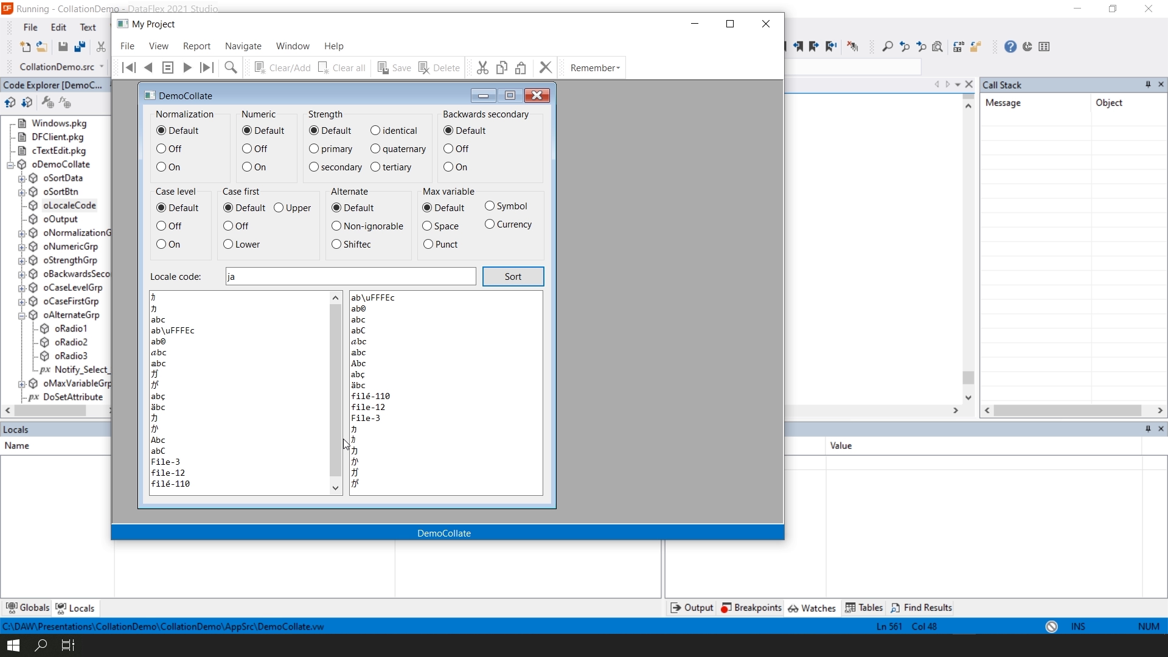
Task: Switch to the Breakpoints tab
Action: (751, 608)
